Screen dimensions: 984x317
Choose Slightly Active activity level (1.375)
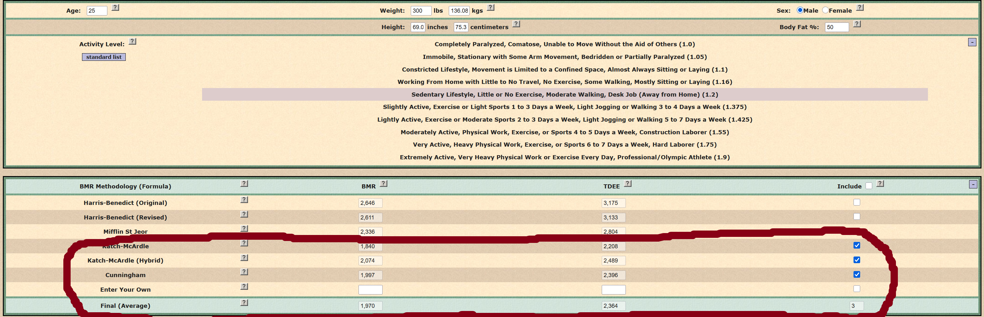(x=565, y=107)
